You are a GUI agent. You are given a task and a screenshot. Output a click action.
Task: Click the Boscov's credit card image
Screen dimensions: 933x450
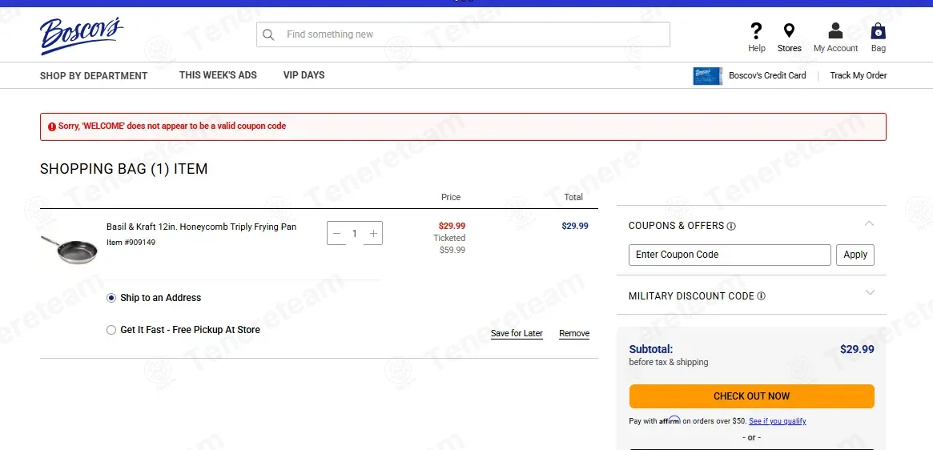(707, 75)
